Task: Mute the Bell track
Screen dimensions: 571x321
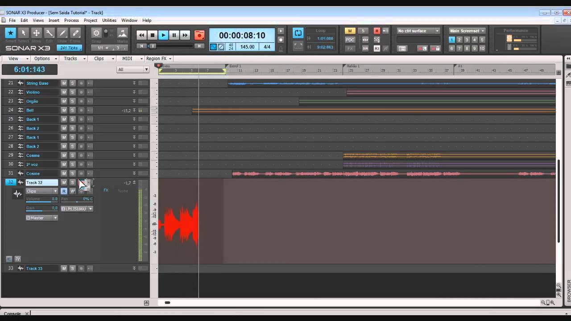Action: [64, 110]
